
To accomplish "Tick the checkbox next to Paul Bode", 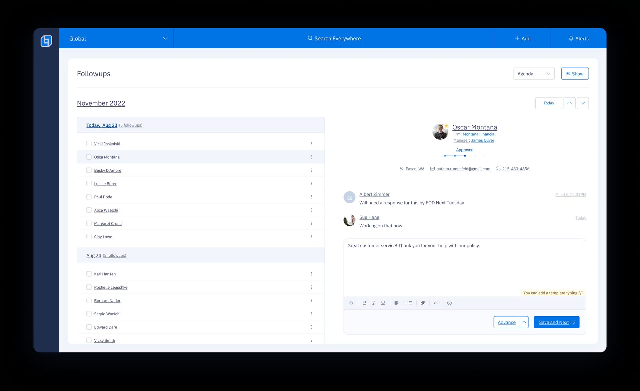I will 89,197.
